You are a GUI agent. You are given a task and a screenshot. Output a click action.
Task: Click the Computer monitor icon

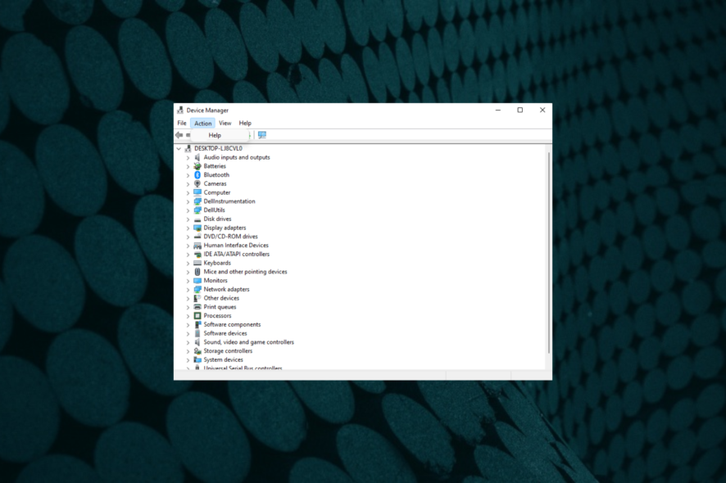[x=197, y=192]
